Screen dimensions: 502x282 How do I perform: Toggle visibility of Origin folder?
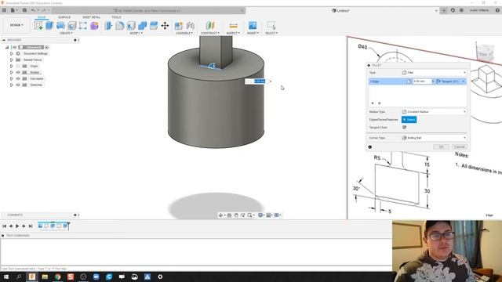coord(18,66)
